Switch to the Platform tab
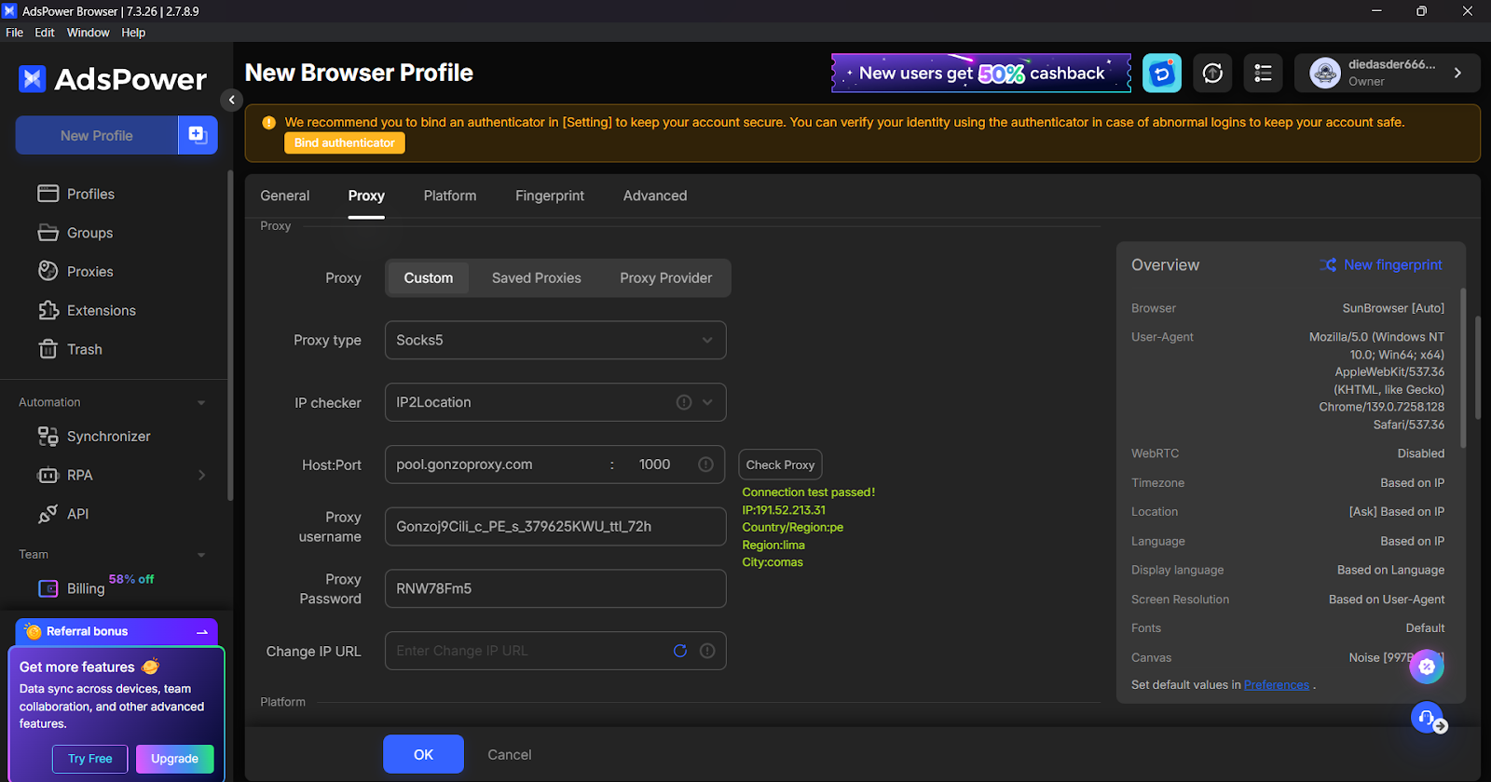 [x=450, y=195]
